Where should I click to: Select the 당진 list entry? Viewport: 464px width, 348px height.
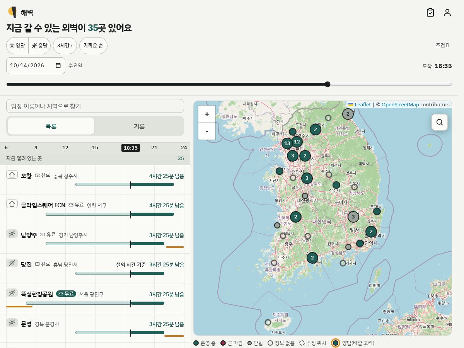95,268
